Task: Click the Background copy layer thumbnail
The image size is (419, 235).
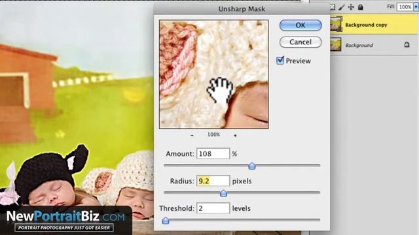Action: 336,25
